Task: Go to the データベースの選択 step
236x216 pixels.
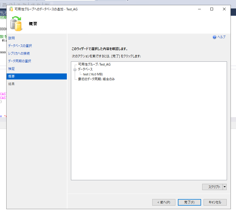Action: click(x=20, y=46)
